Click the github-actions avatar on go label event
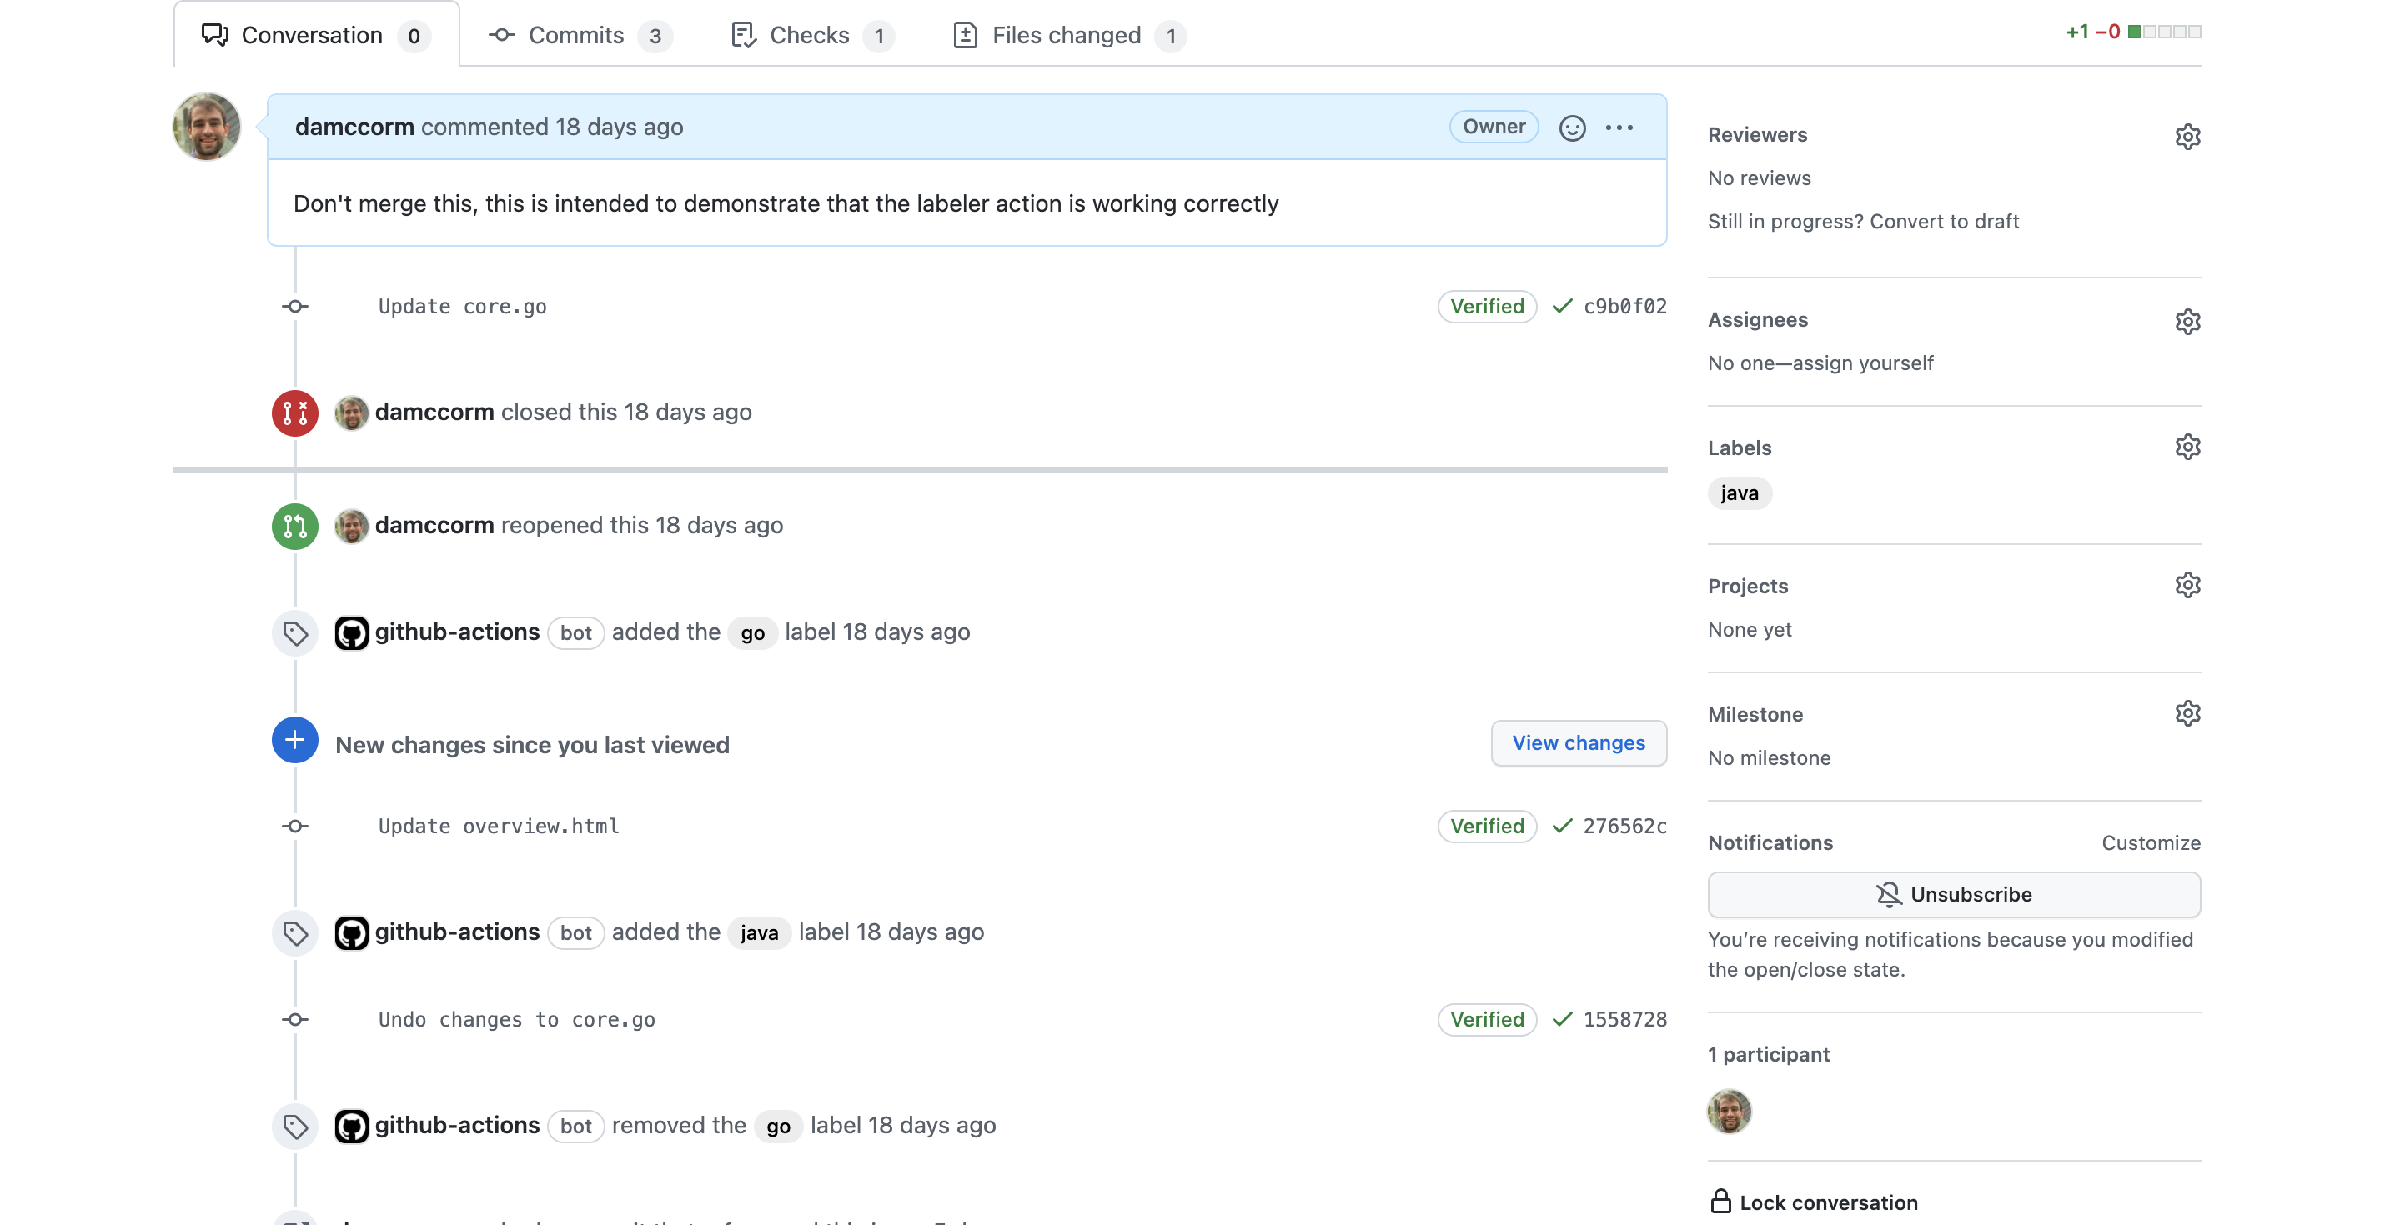This screenshot has width=2400, height=1225. click(x=351, y=633)
